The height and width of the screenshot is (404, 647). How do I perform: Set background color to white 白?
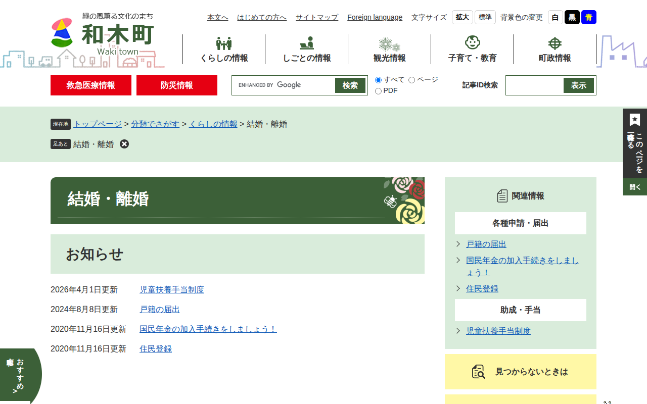556,17
